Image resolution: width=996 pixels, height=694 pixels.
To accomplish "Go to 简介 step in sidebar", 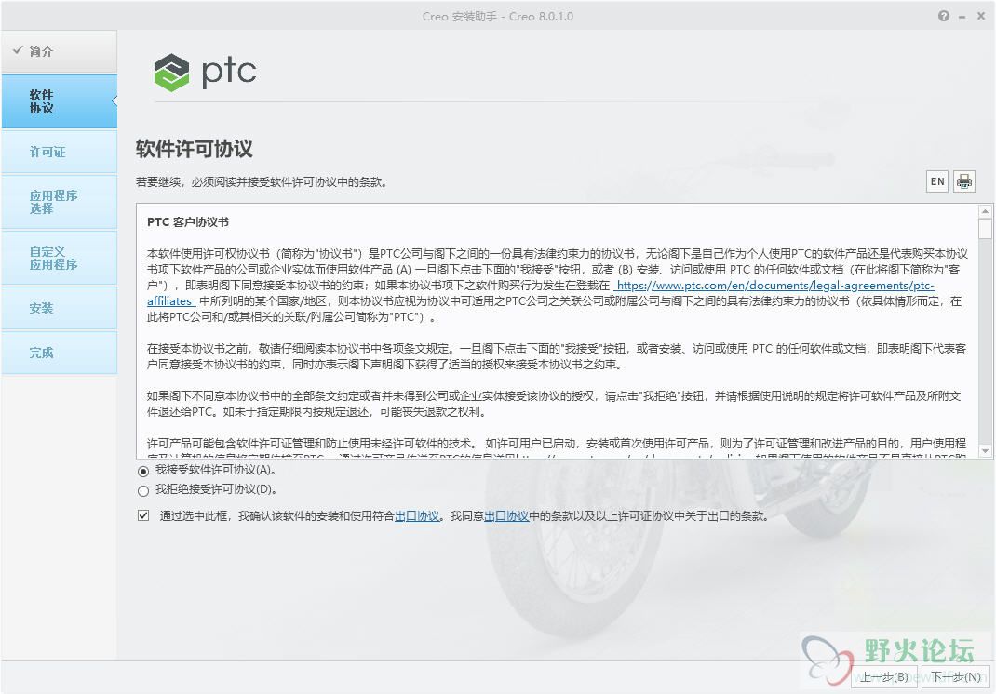I will tap(59, 51).
